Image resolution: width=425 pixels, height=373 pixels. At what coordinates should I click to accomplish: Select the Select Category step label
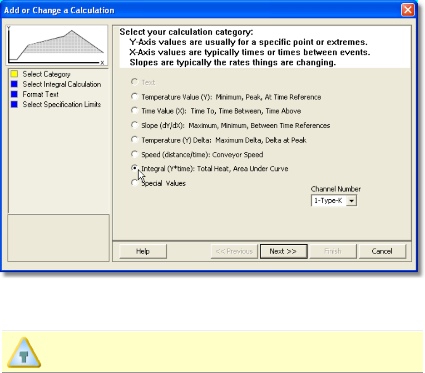click(x=47, y=74)
